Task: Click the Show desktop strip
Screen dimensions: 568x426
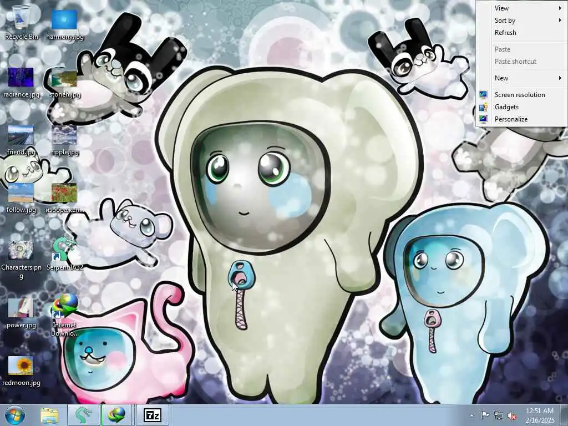Action: point(564,415)
